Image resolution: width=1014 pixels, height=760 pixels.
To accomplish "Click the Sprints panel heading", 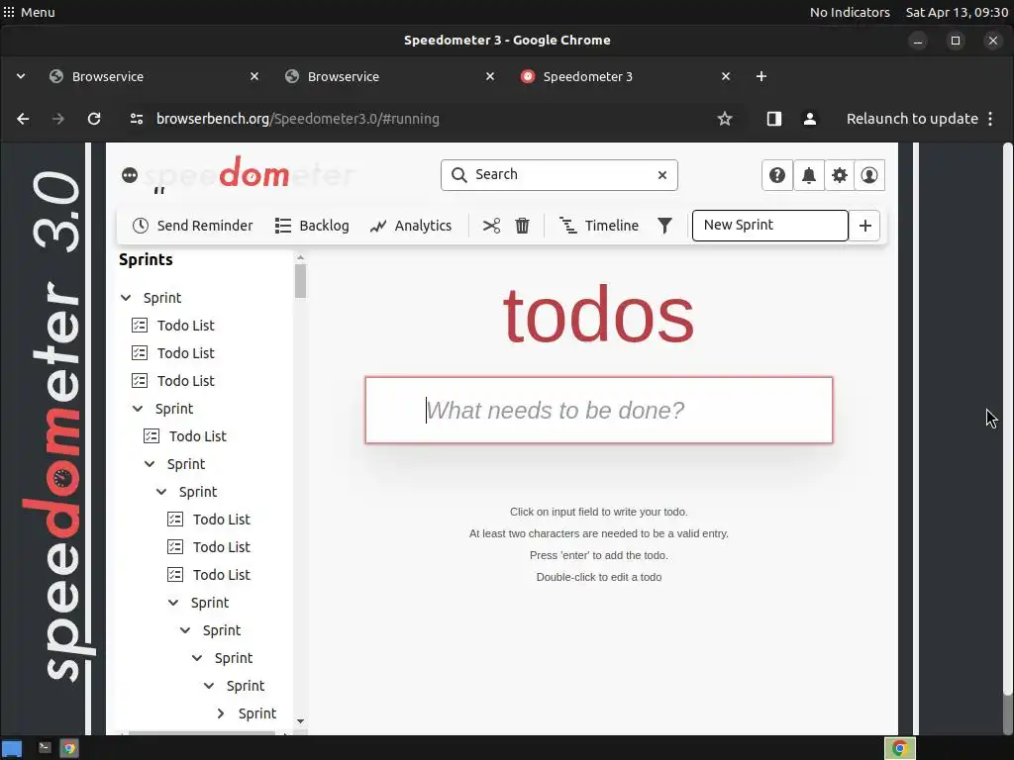I will coord(147,260).
